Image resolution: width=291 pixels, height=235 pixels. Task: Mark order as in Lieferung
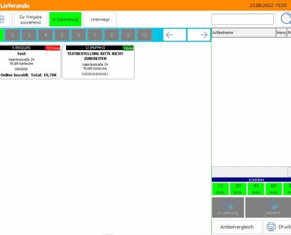pos(228,207)
